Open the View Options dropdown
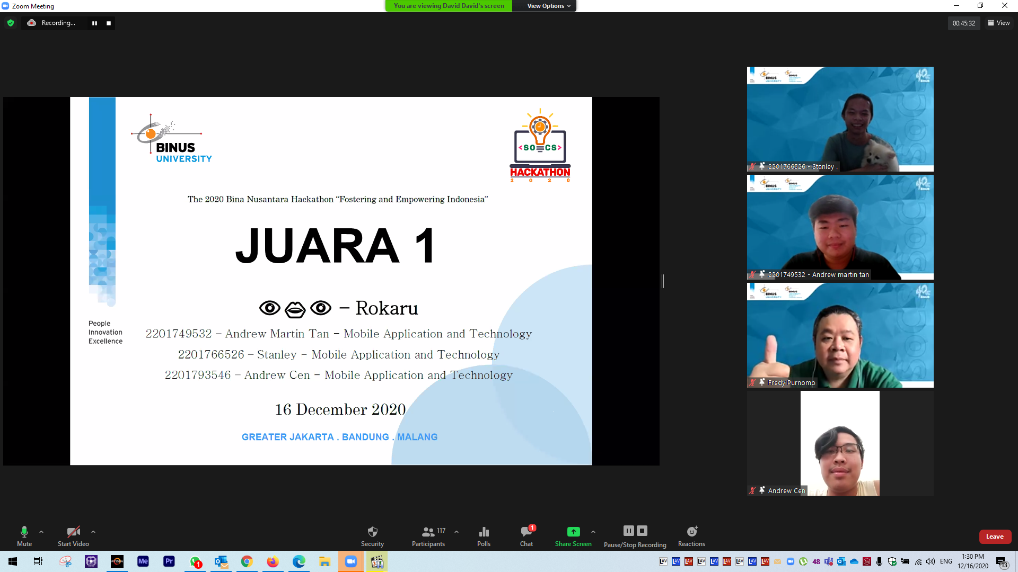The height and width of the screenshot is (572, 1018). (x=549, y=6)
